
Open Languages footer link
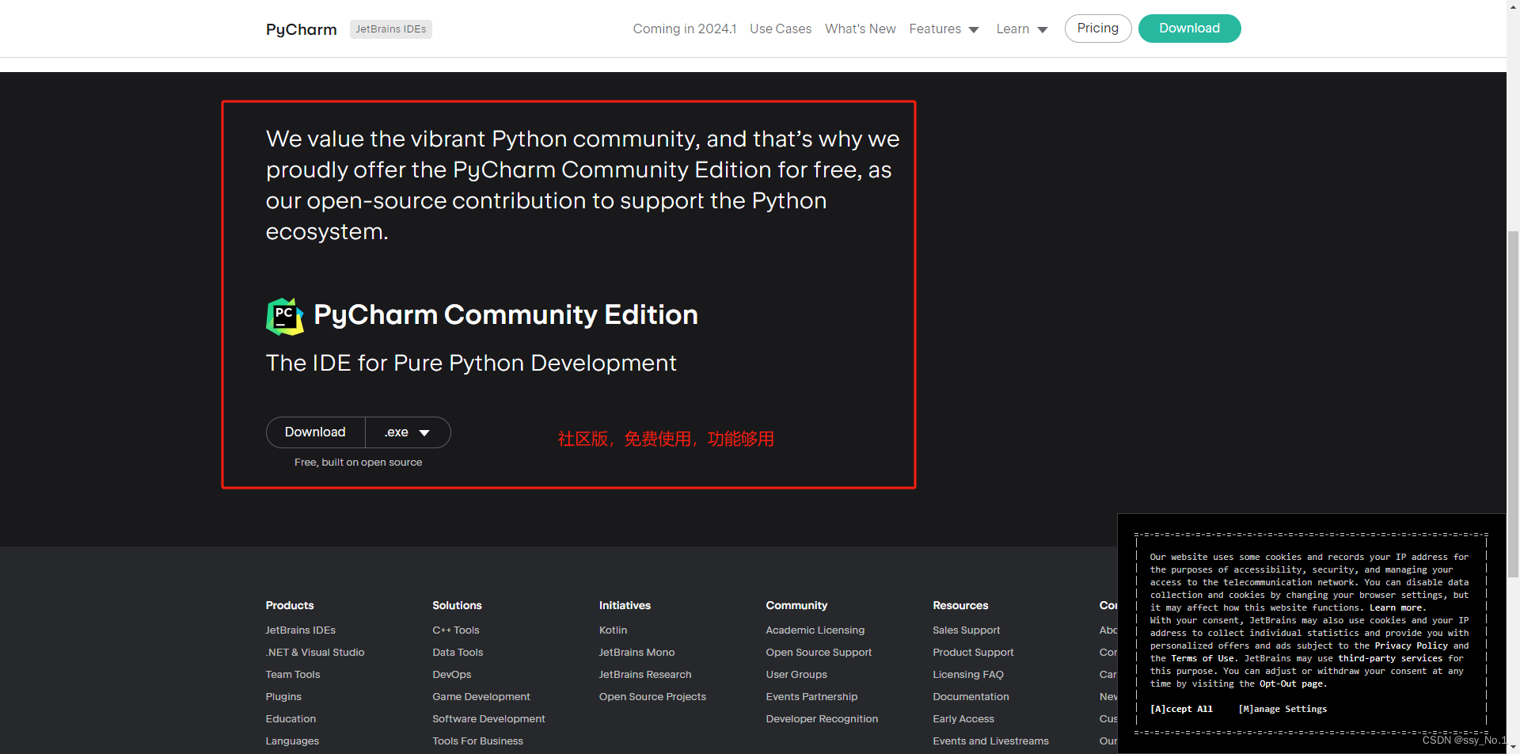point(292,741)
